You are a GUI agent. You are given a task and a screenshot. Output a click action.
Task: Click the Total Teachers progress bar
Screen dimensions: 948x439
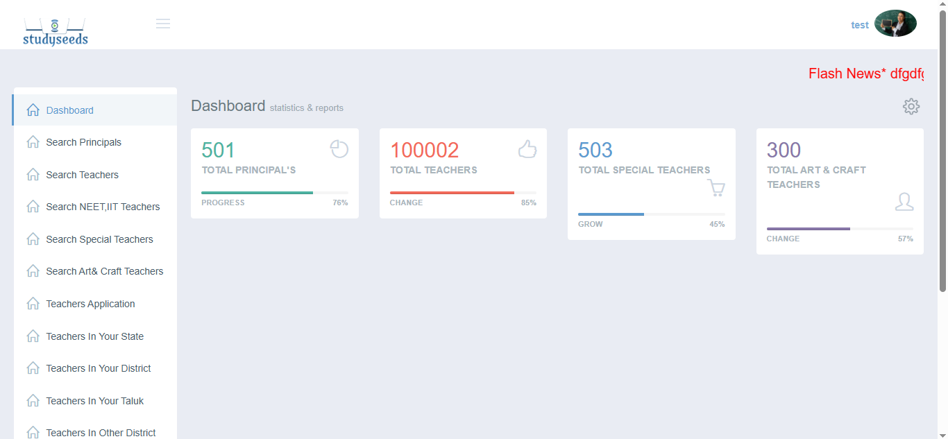[463, 193]
